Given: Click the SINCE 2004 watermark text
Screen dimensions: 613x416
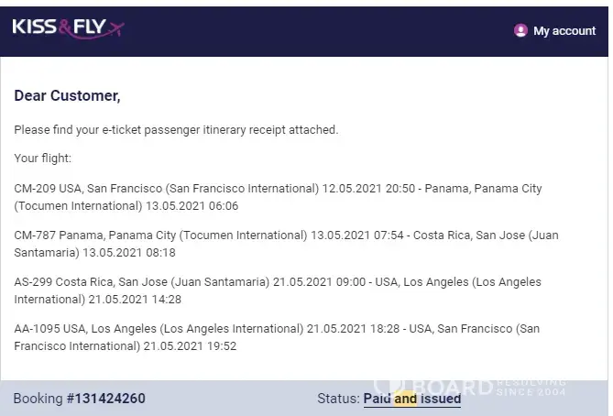Looking at the screenshot, I should (x=531, y=392).
